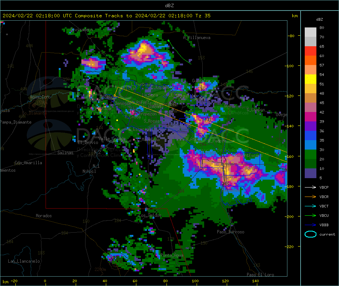Click the 'Agua_Toro' map label
Screen dimensions: 339x286
pos(40,97)
